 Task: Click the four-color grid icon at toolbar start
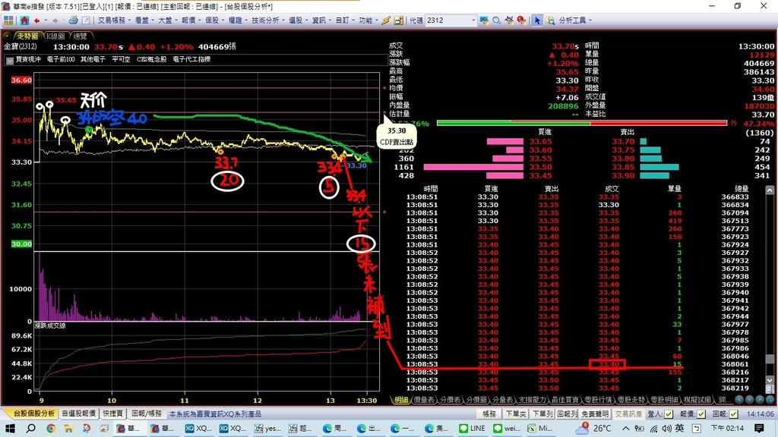click(x=8, y=20)
